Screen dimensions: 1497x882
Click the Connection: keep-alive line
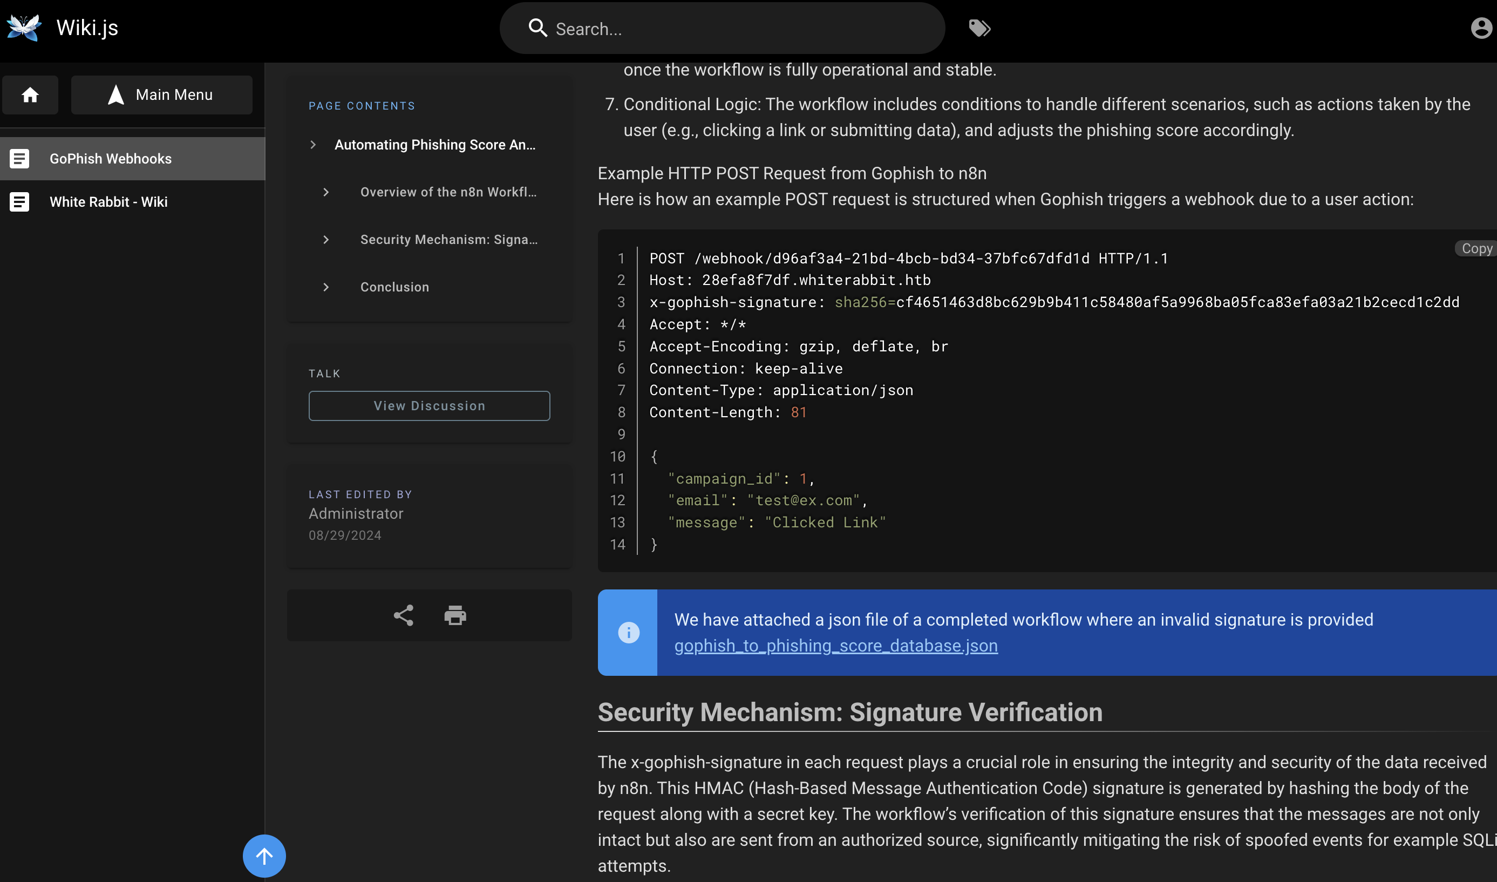[746, 369]
